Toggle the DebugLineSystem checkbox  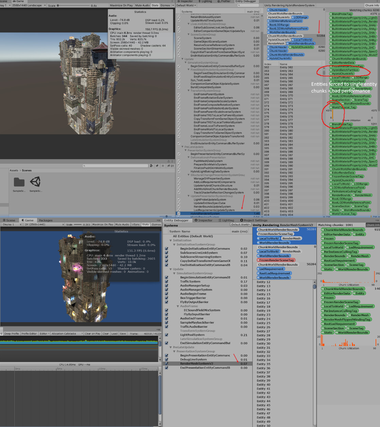(167, 360)
